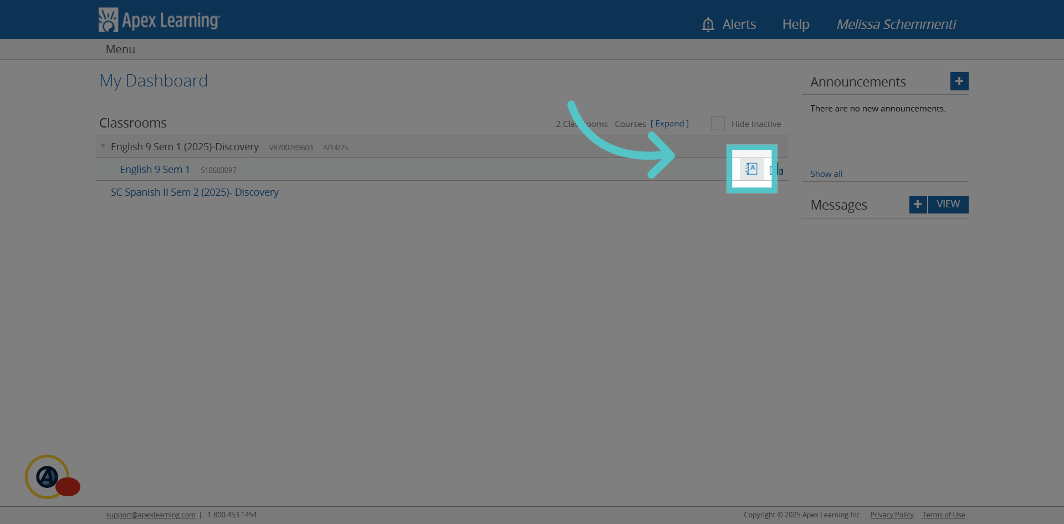Click the support@apexlearning.com email link
Viewport: 1064px width, 524px height.
click(151, 515)
